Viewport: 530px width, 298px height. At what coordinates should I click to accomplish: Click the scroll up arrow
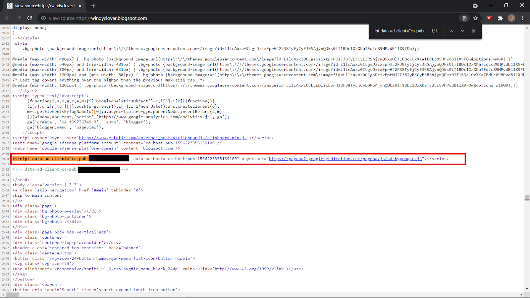(527, 28)
